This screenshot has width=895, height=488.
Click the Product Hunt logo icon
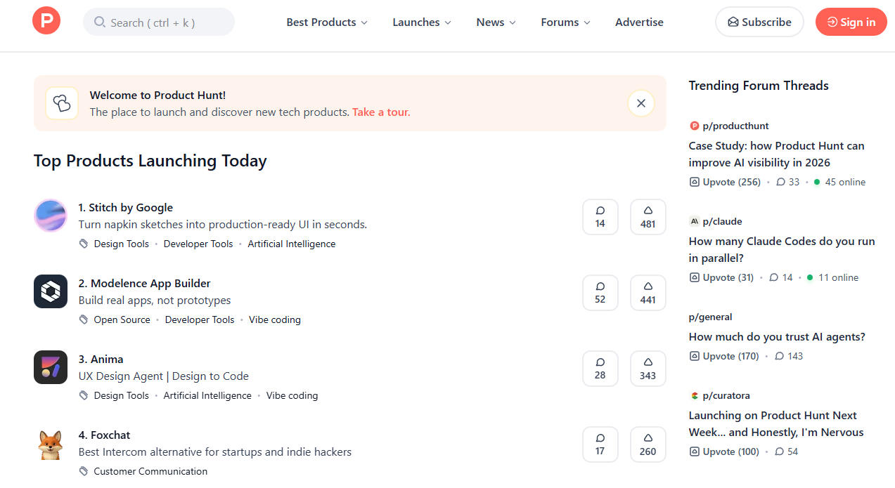pyautogui.click(x=46, y=21)
